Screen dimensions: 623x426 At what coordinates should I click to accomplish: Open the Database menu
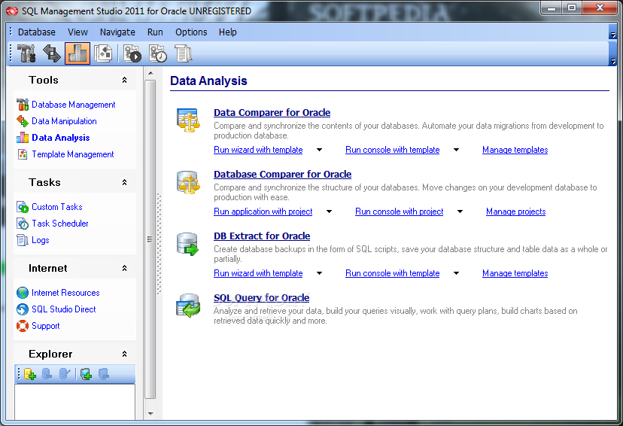[37, 32]
